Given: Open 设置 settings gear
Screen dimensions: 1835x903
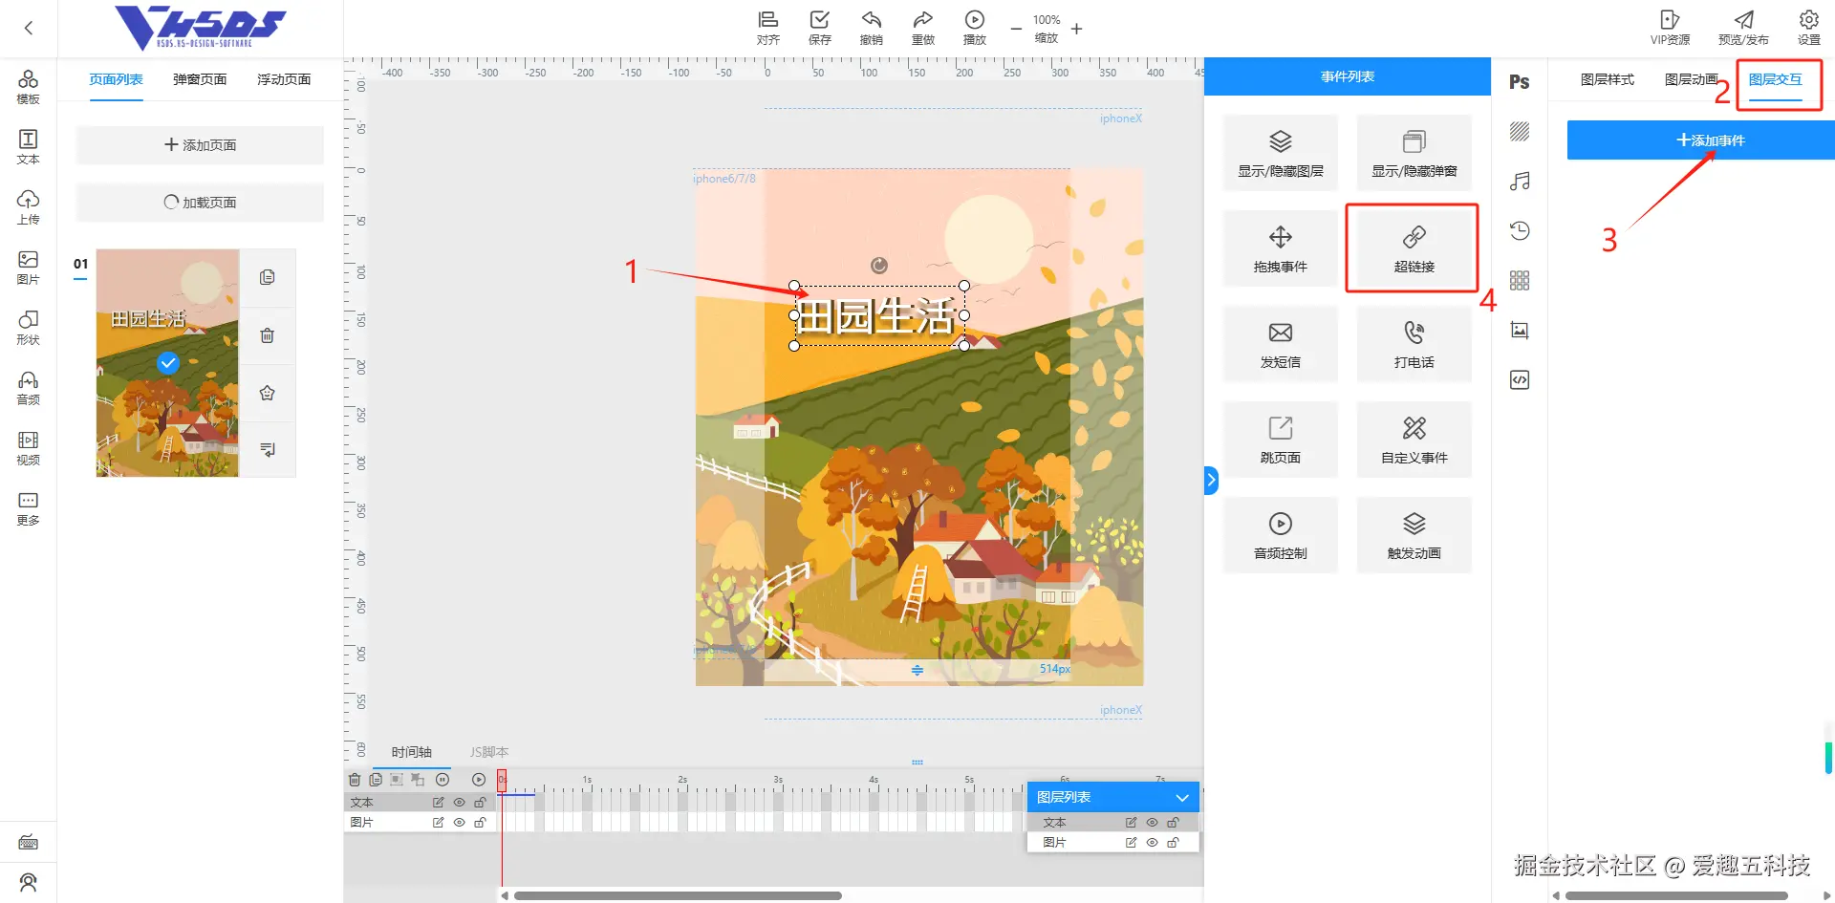Looking at the screenshot, I should (1808, 28).
